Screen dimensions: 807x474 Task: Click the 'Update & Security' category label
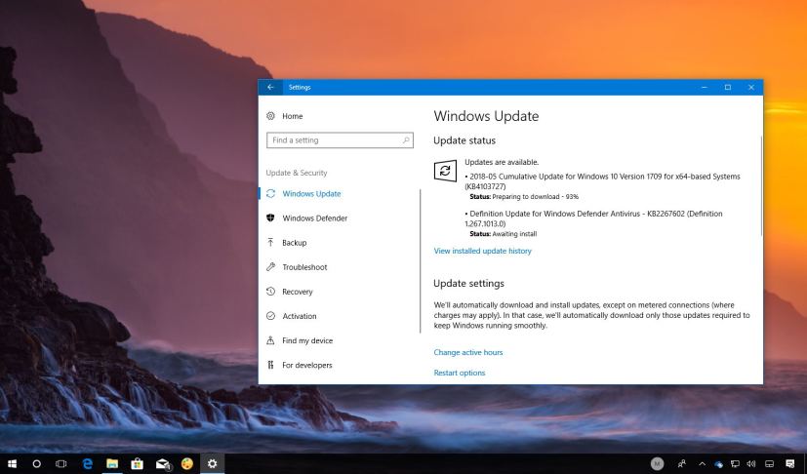coord(297,173)
